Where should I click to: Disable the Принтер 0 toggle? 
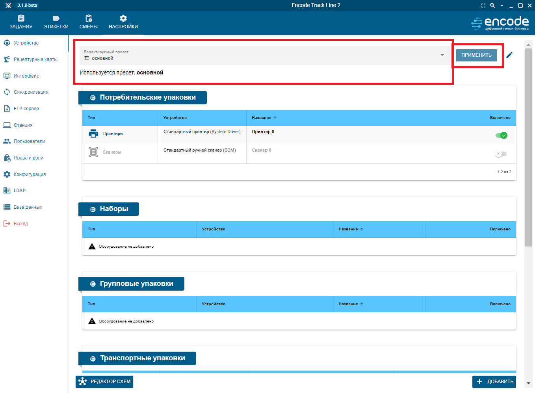501,135
